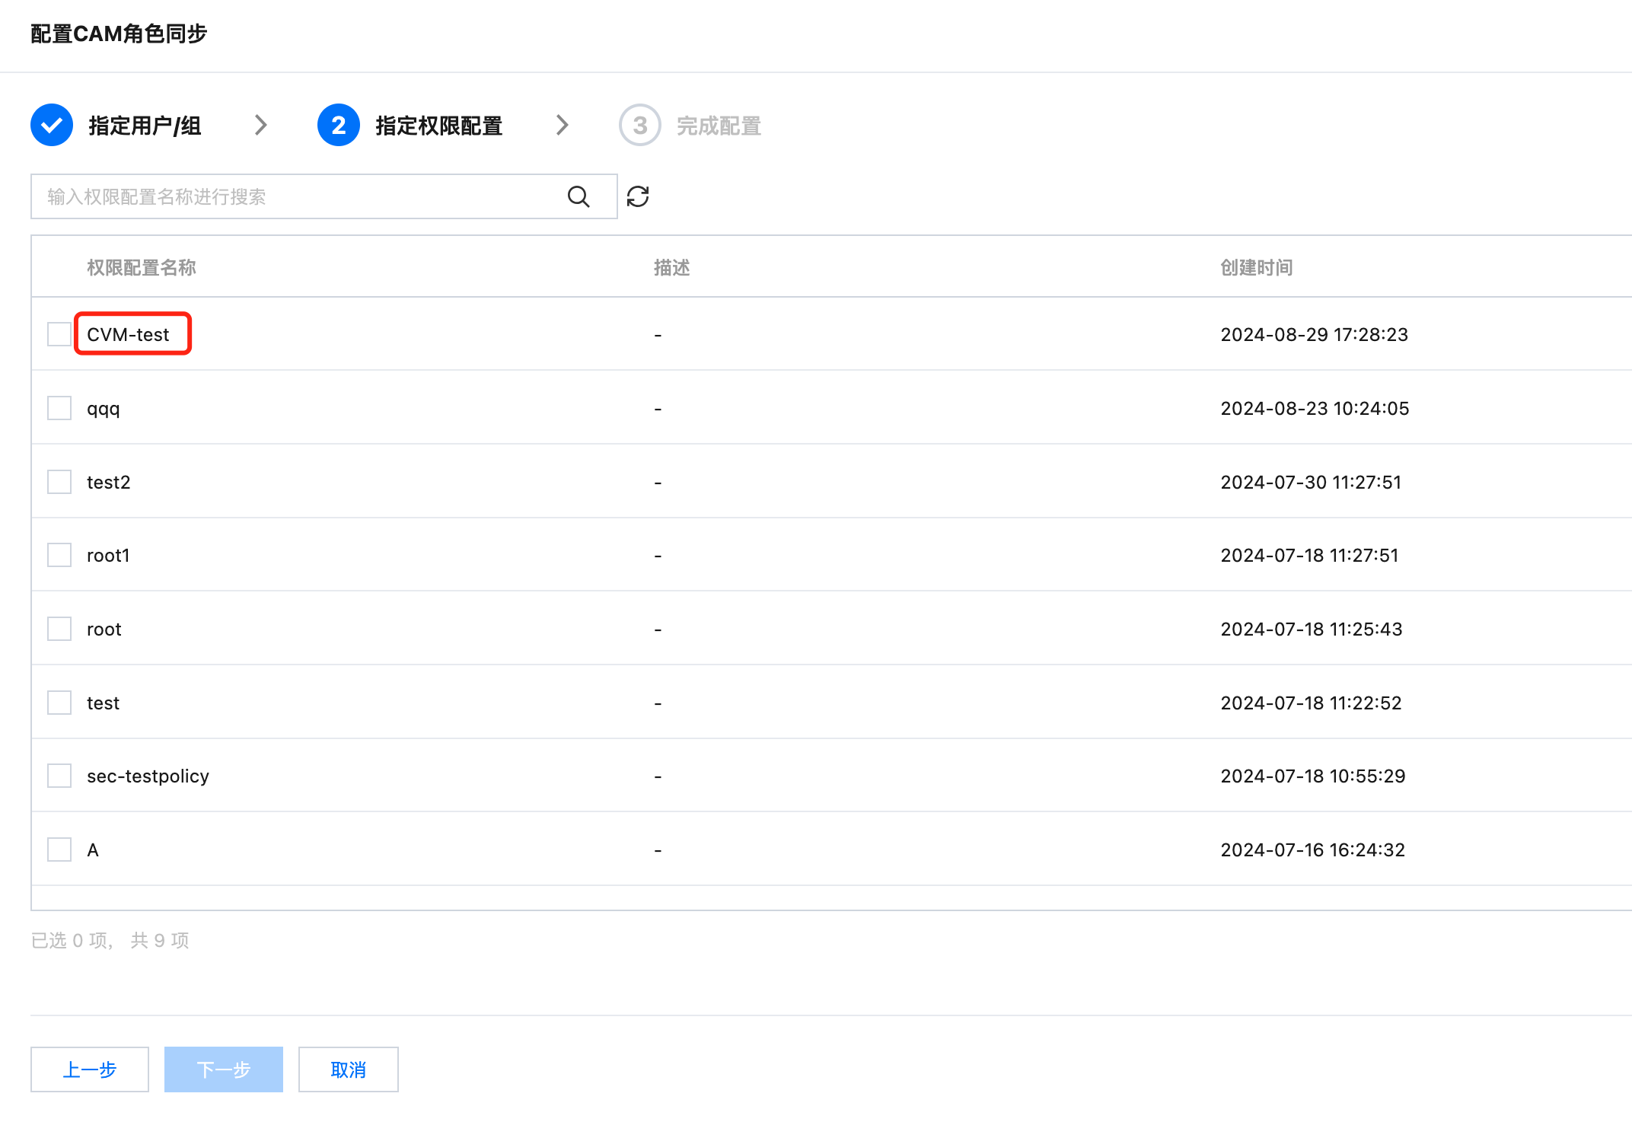Click the chevron after 指定权限配置
The width and height of the screenshot is (1632, 1122).
pos(563,125)
